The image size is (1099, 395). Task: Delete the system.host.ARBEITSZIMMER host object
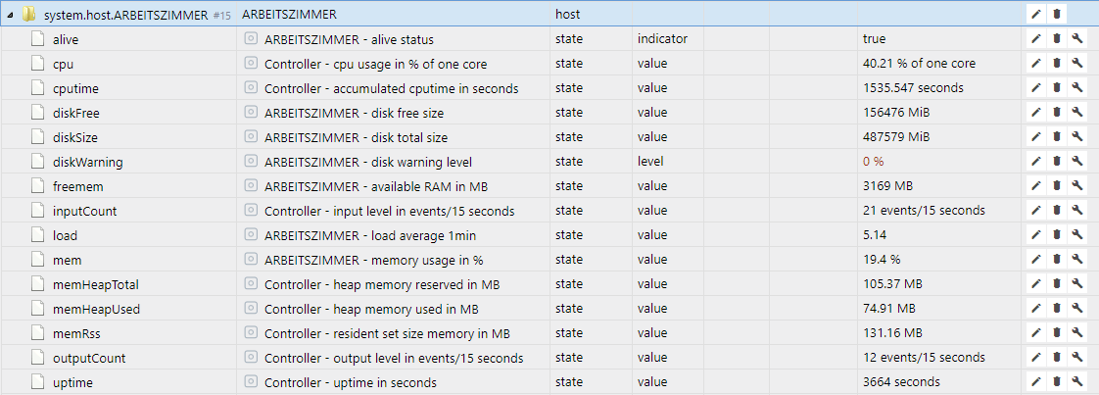coord(1057,14)
